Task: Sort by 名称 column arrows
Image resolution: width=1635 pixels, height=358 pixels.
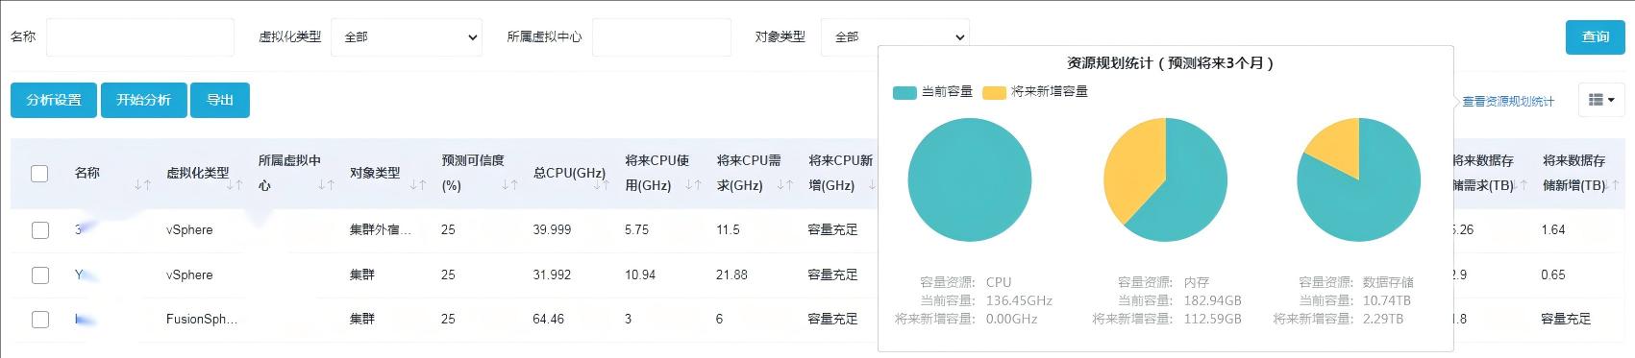Action: coord(142,185)
